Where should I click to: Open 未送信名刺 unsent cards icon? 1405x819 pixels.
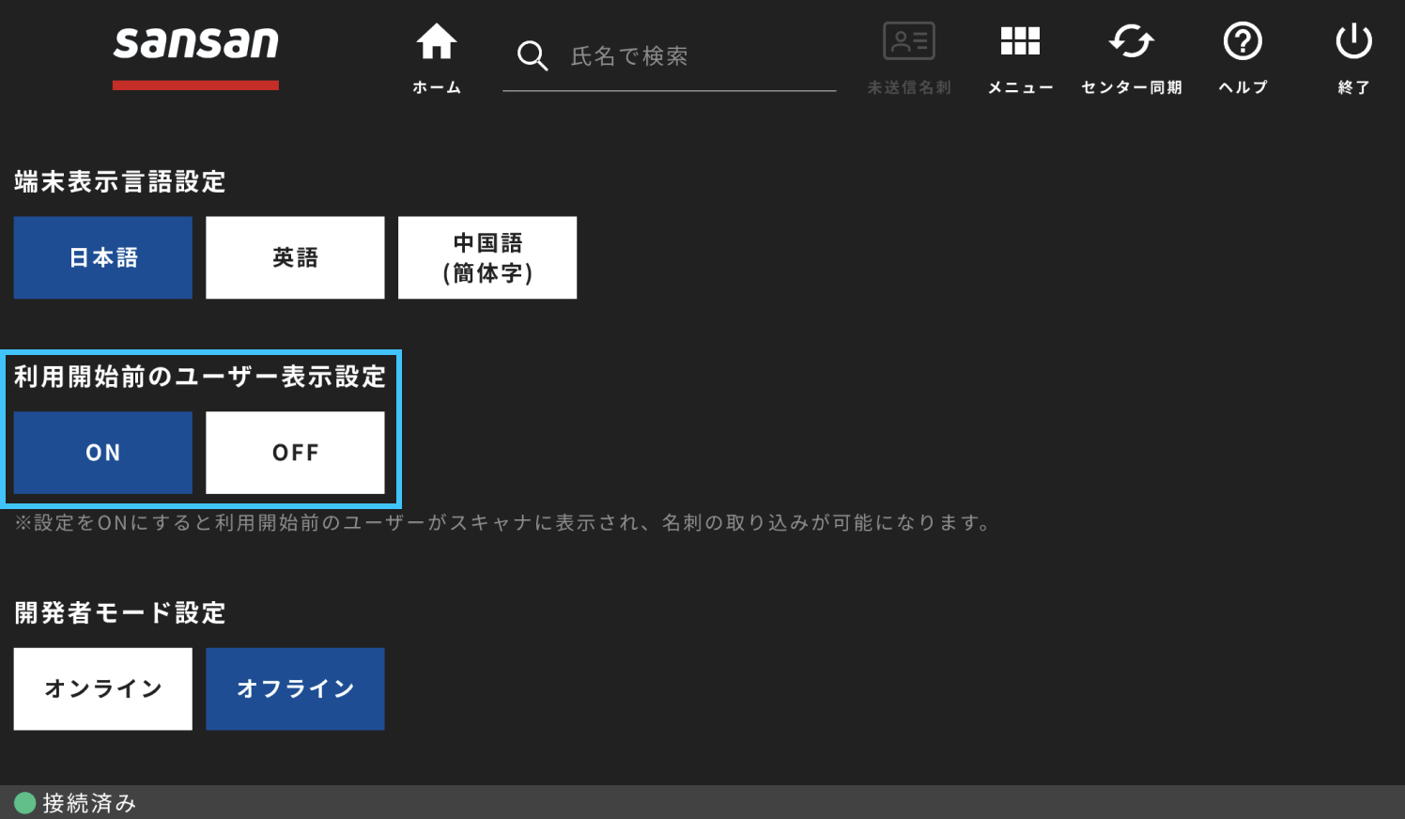click(909, 41)
